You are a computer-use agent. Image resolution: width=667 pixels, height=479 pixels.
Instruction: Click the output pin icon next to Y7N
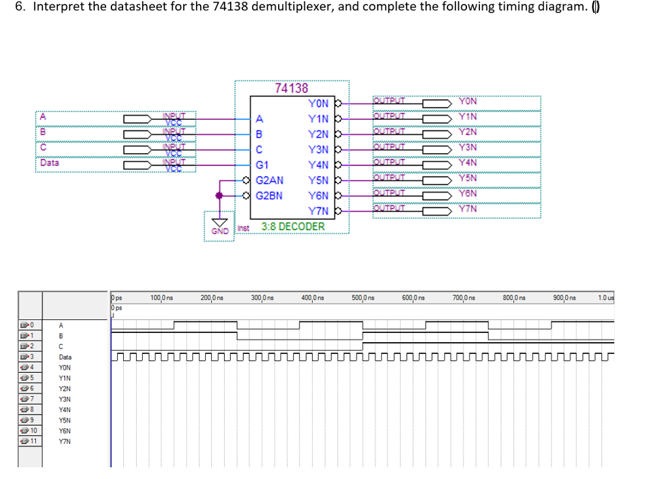point(437,210)
